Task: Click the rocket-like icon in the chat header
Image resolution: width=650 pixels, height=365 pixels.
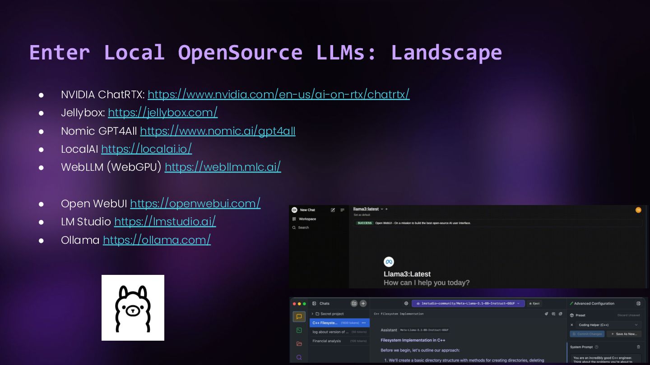Action: (547, 314)
